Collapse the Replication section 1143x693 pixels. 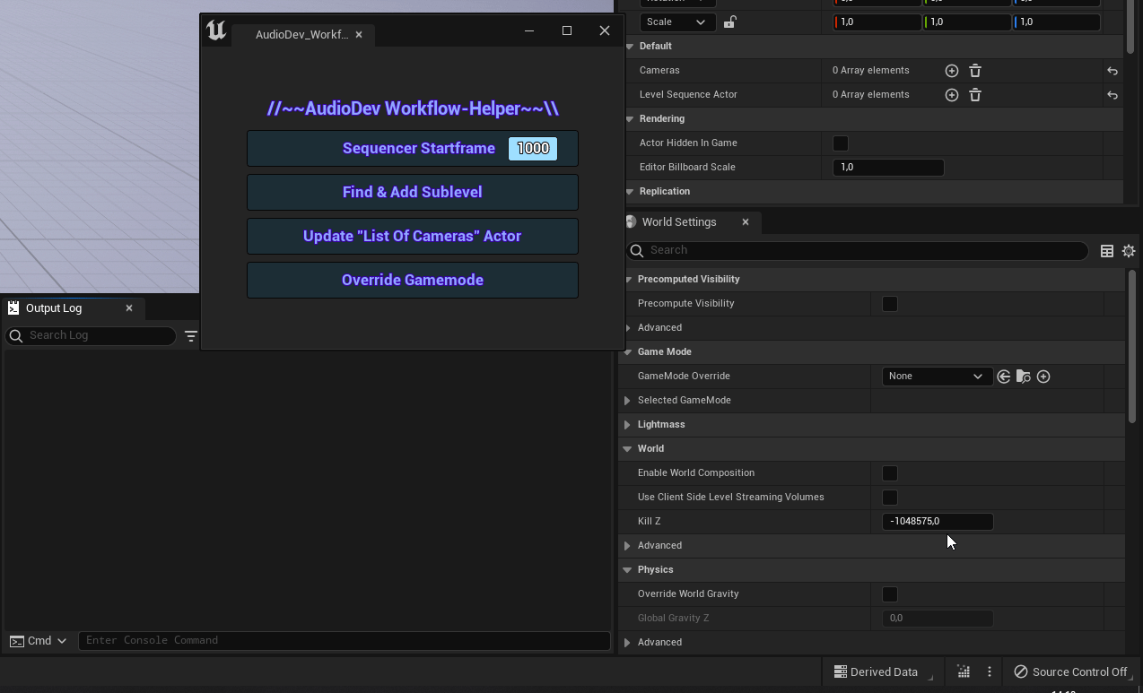pos(629,192)
